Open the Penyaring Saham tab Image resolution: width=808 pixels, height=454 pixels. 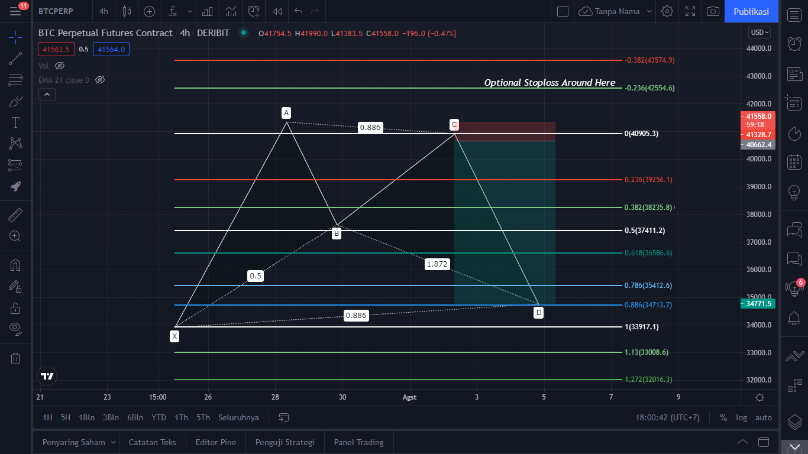click(74, 442)
